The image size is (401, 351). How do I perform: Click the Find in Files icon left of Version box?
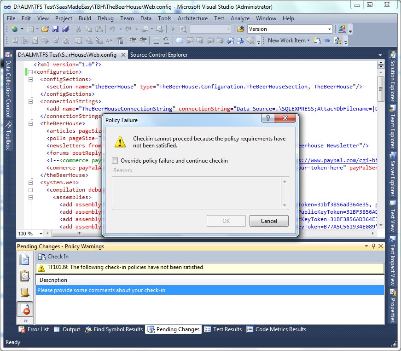tap(240, 29)
